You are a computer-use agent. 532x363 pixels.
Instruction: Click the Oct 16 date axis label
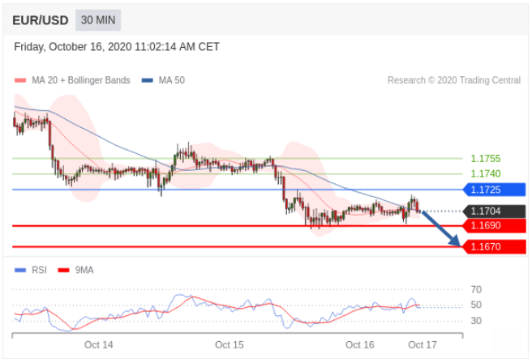(359, 345)
